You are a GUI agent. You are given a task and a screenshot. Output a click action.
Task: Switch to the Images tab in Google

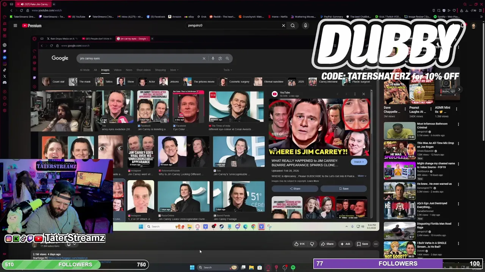(x=105, y=70)
